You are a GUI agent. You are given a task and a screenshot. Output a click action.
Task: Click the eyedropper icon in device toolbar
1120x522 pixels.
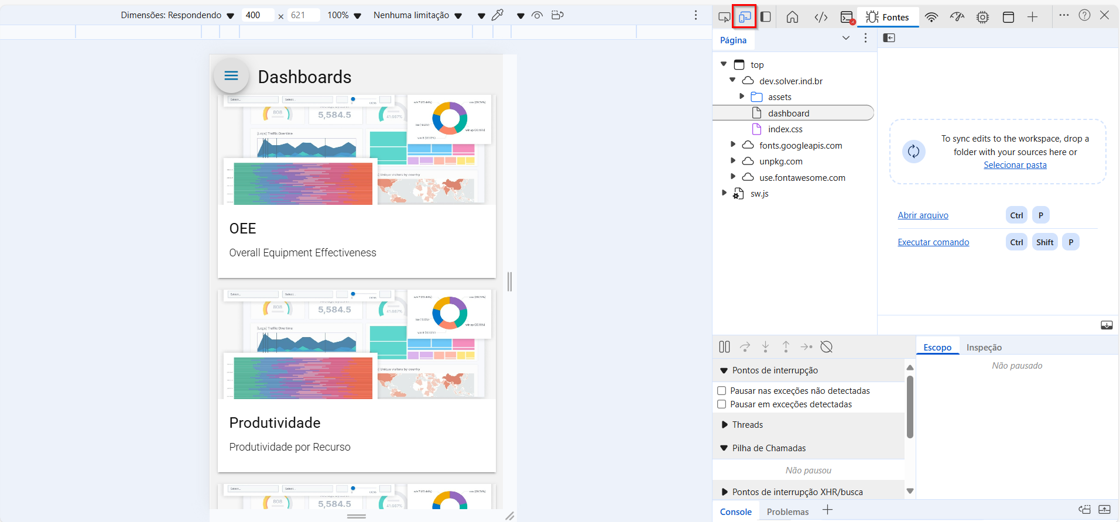pos(498,15)
